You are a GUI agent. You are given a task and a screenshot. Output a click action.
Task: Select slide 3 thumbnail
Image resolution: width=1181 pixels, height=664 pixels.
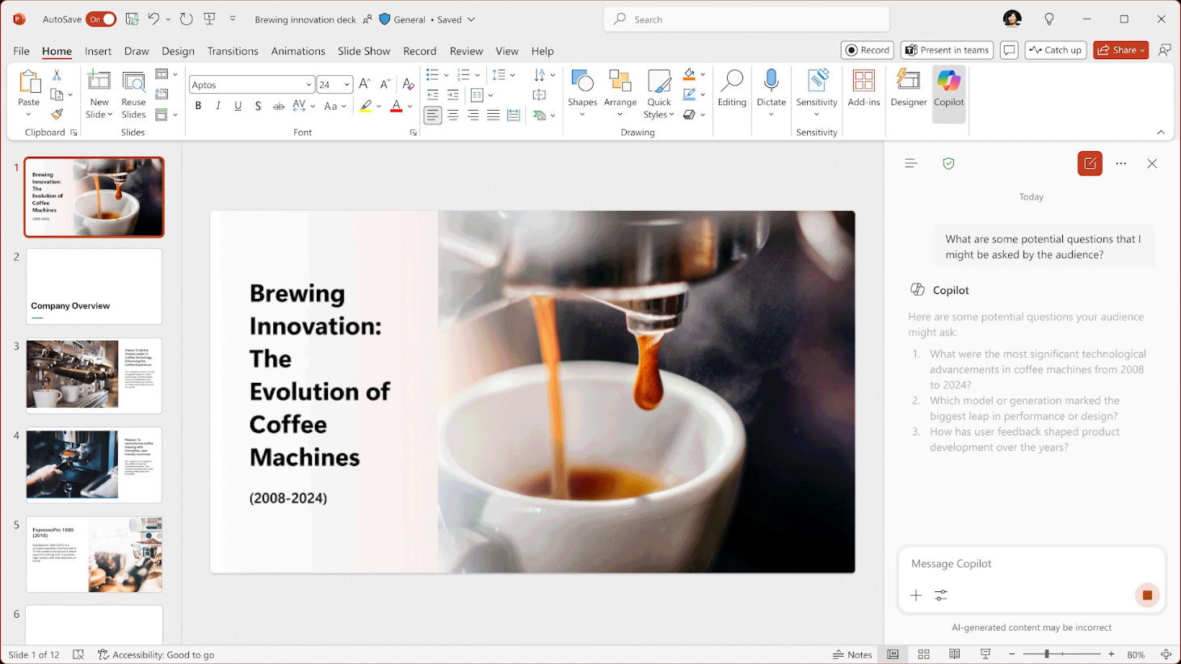pos(94,376)
